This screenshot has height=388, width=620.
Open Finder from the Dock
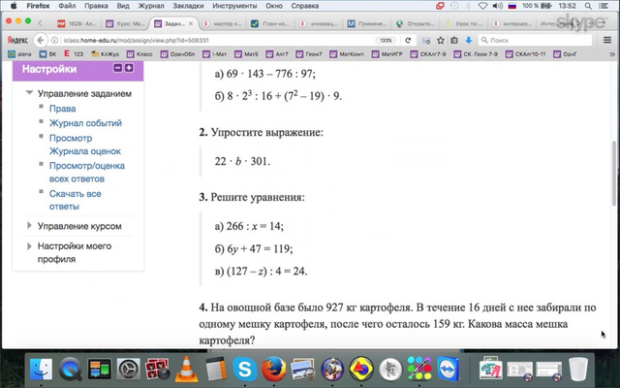[41, 369]
